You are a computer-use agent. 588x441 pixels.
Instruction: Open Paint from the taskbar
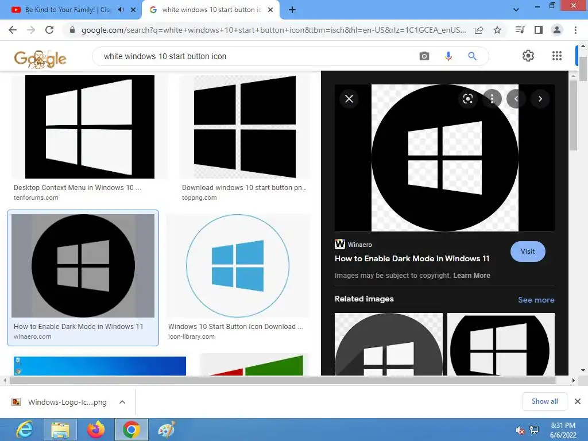click(166, 430)
